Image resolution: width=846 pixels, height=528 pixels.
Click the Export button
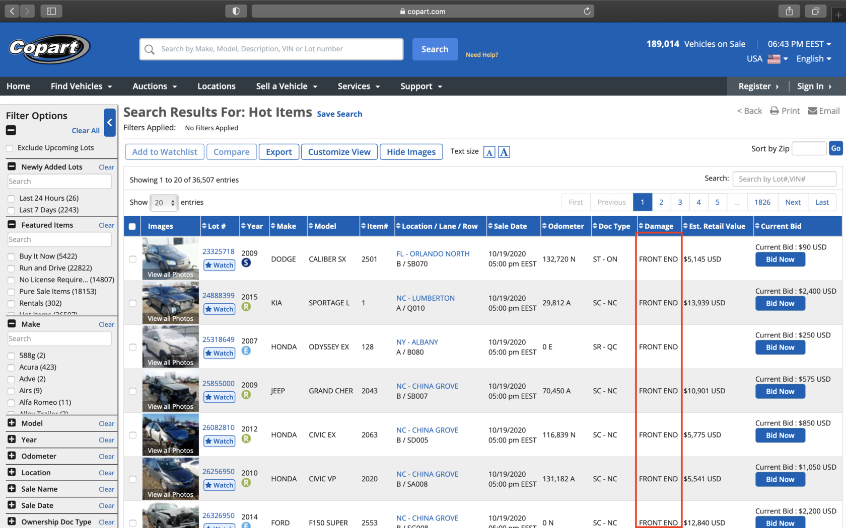(279, 152)
